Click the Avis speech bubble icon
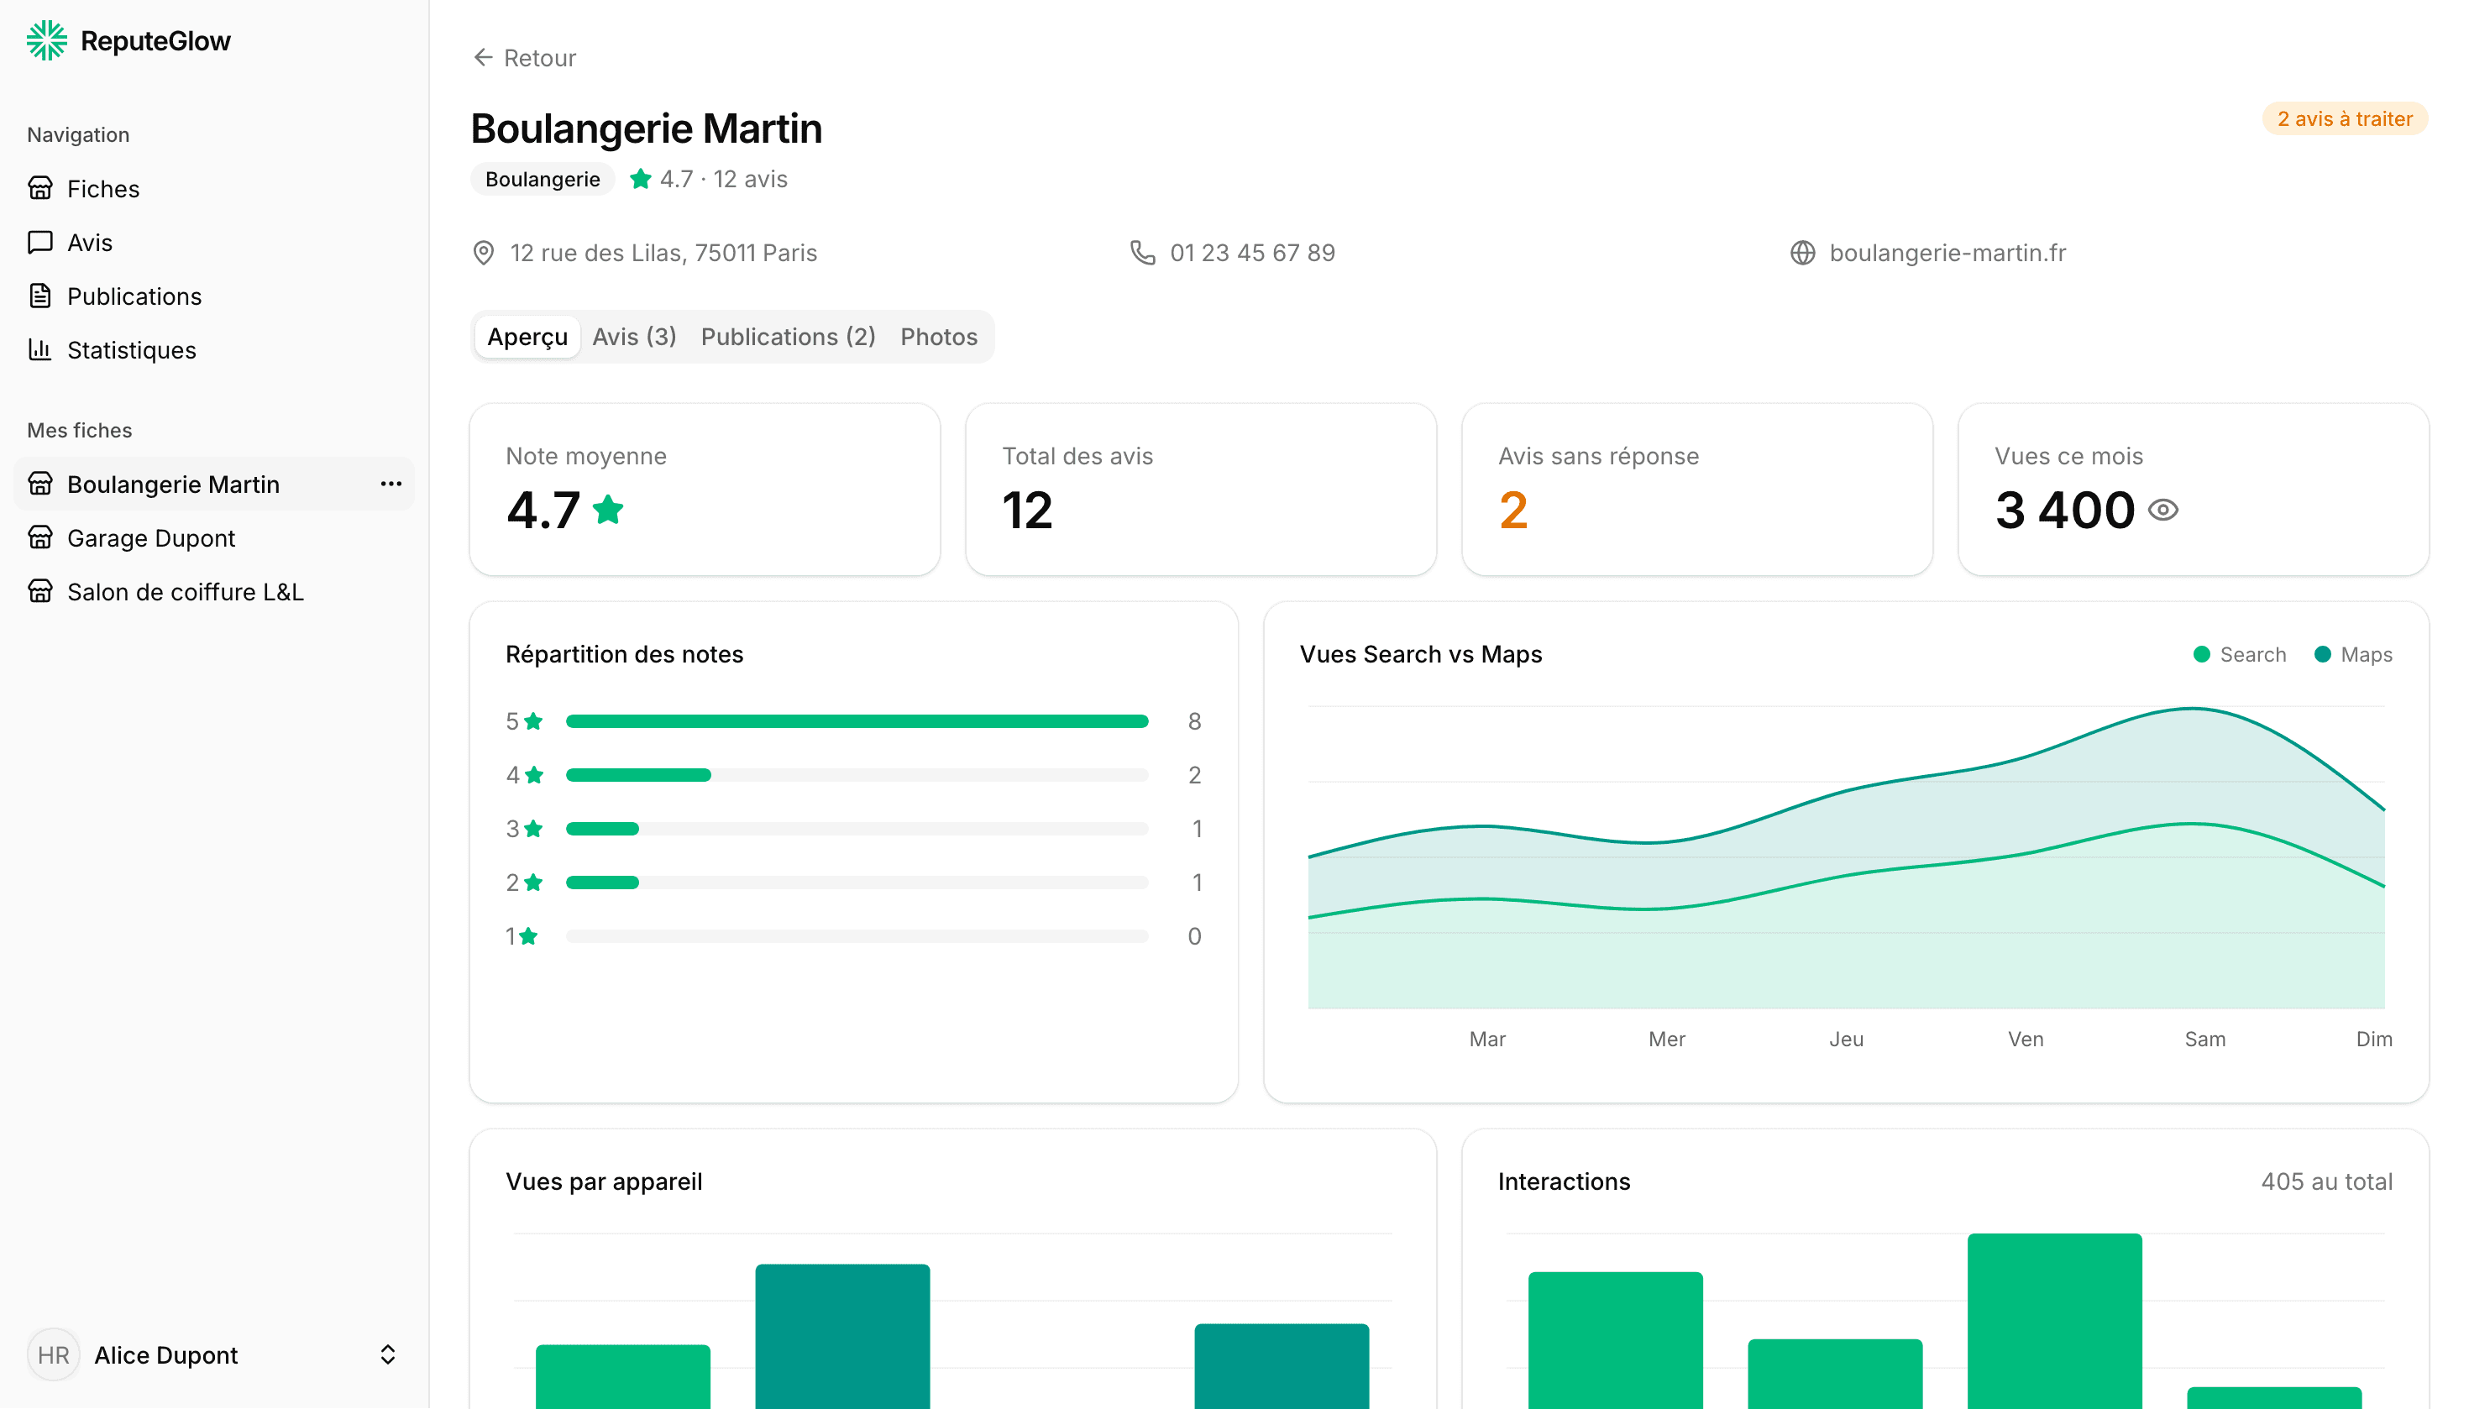Screen dimensions: 2469x1409 pos(39,242)
